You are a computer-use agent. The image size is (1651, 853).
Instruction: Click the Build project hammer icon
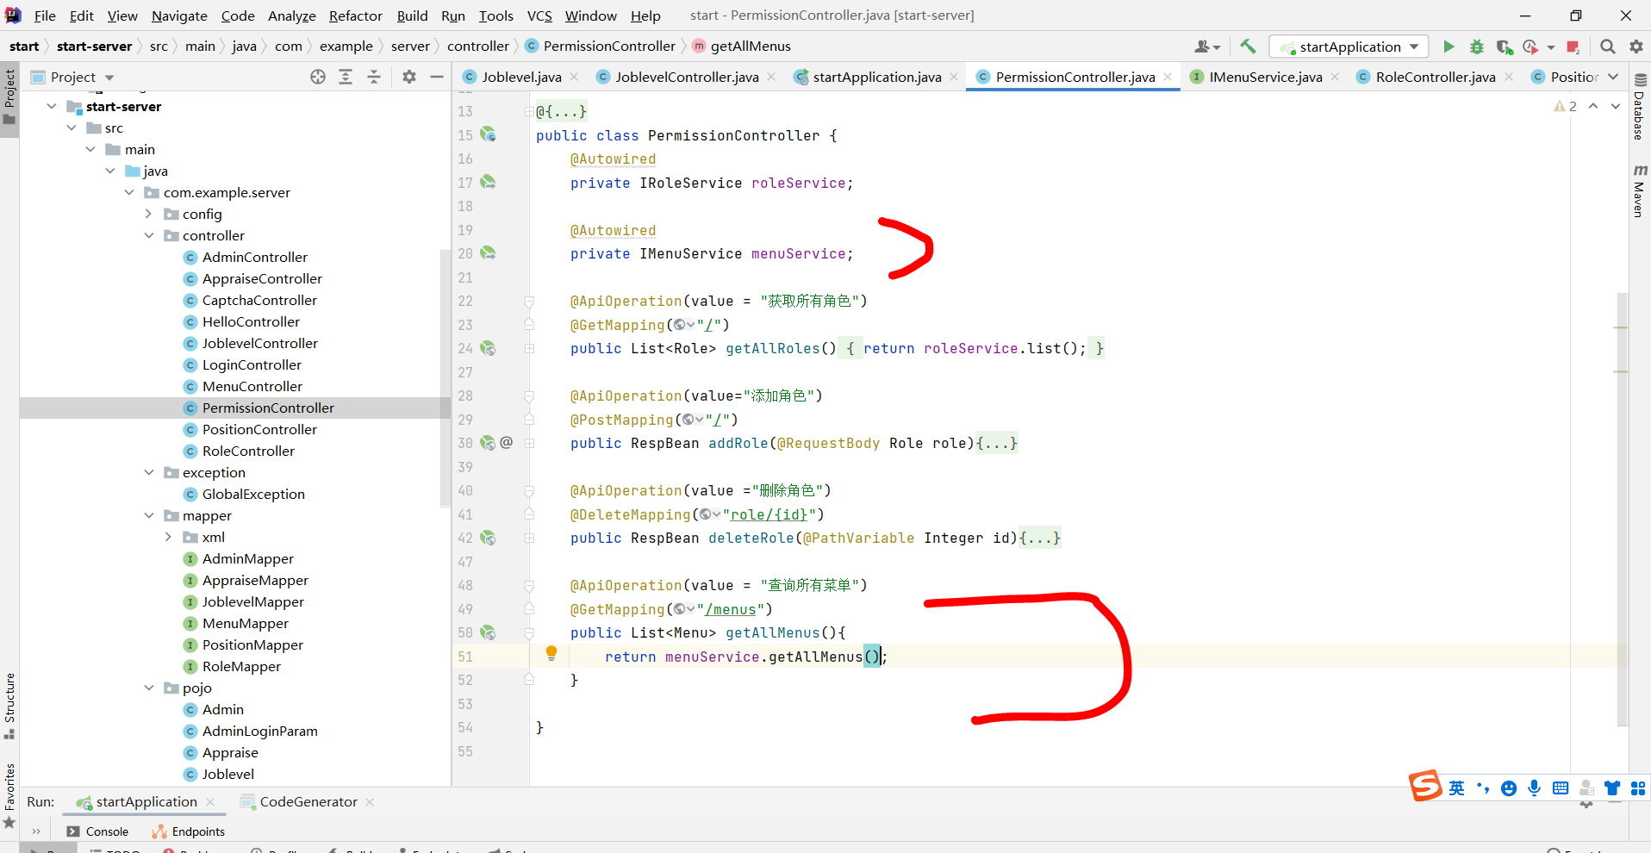(1248, 47)
